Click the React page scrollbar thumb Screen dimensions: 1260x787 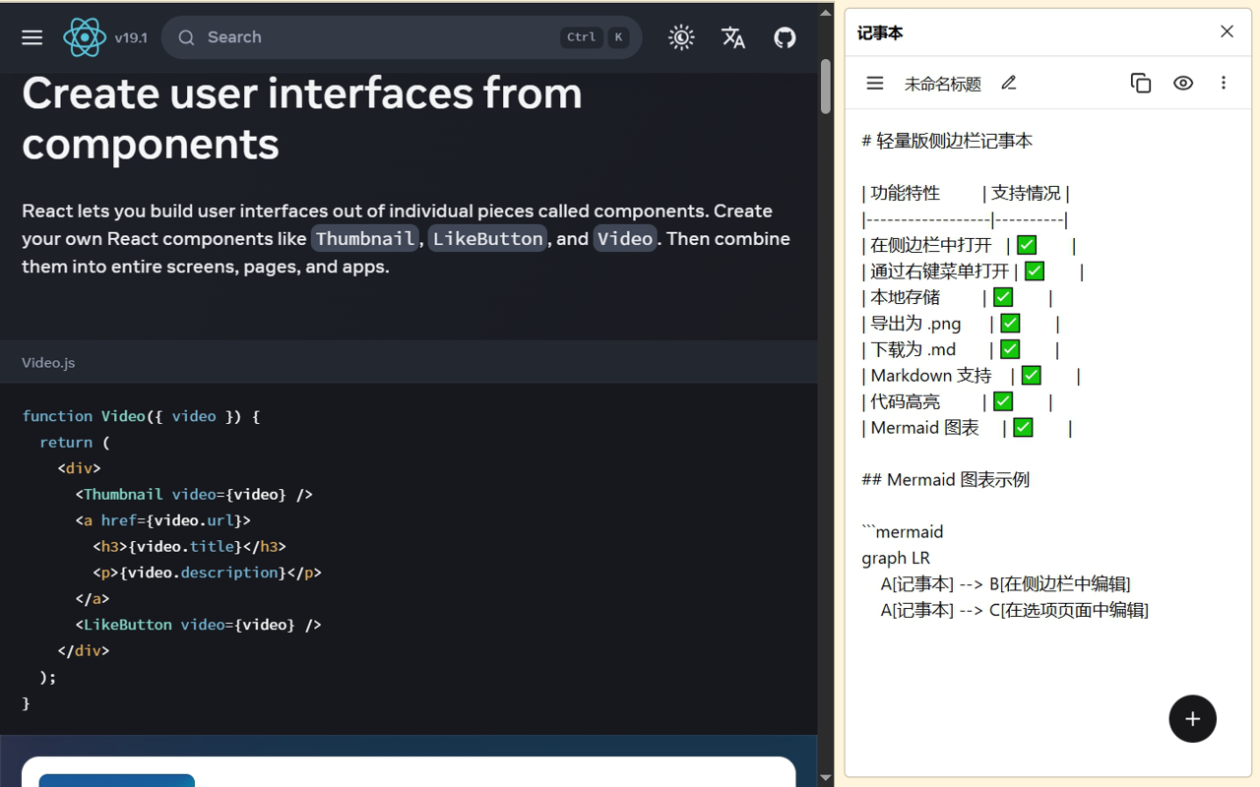click(x=826, y=87)
